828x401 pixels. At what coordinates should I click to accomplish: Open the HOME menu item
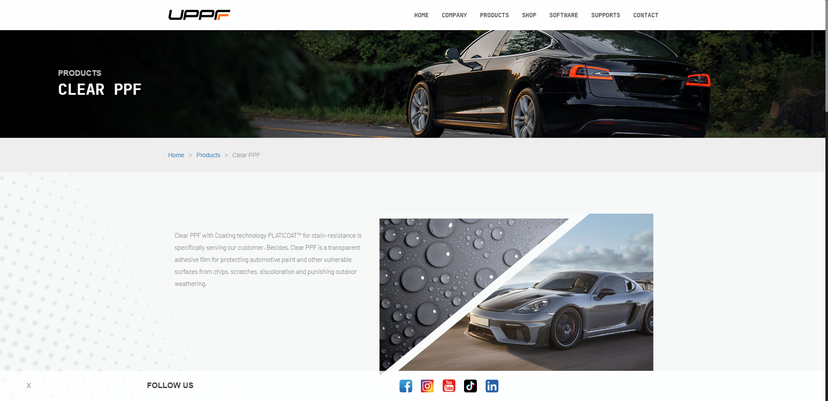pos(421,15)
